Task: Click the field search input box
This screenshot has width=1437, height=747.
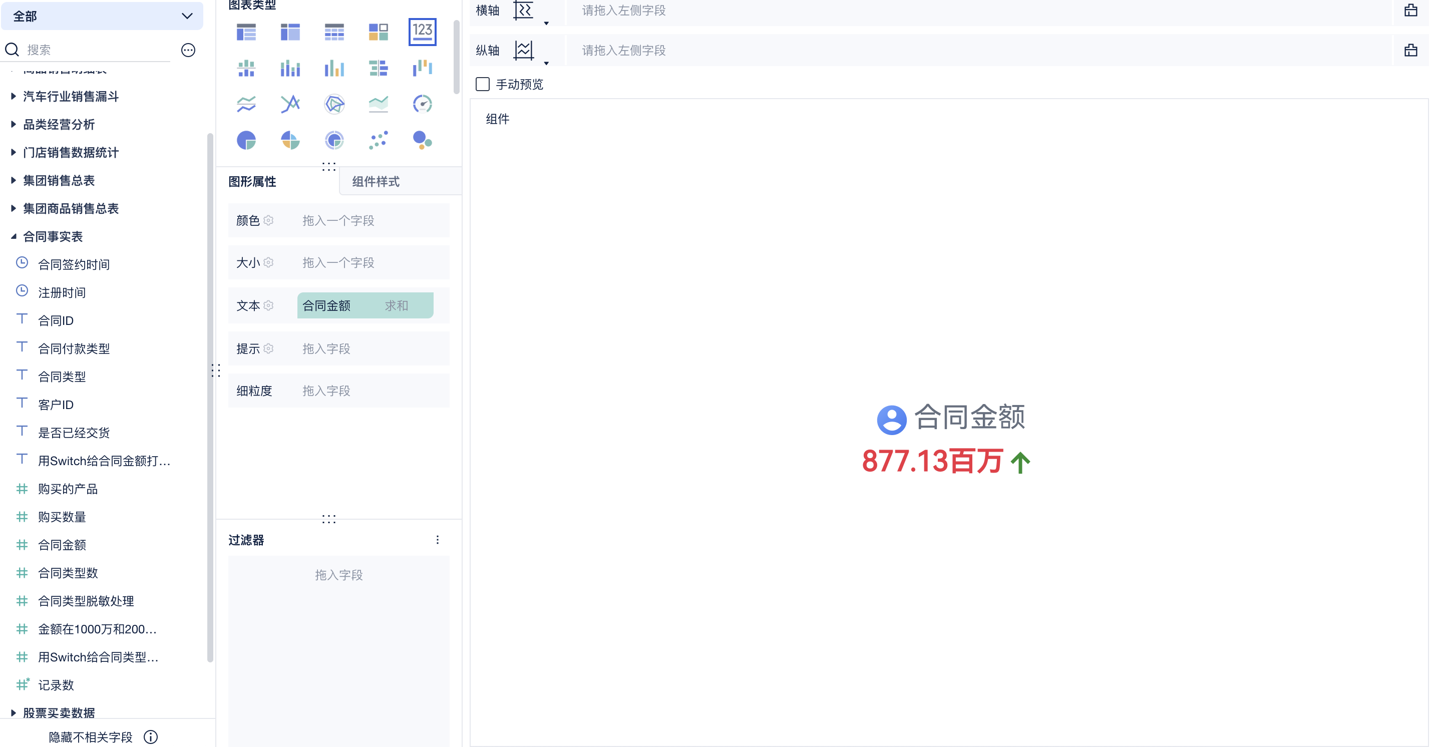Action: 95,50
